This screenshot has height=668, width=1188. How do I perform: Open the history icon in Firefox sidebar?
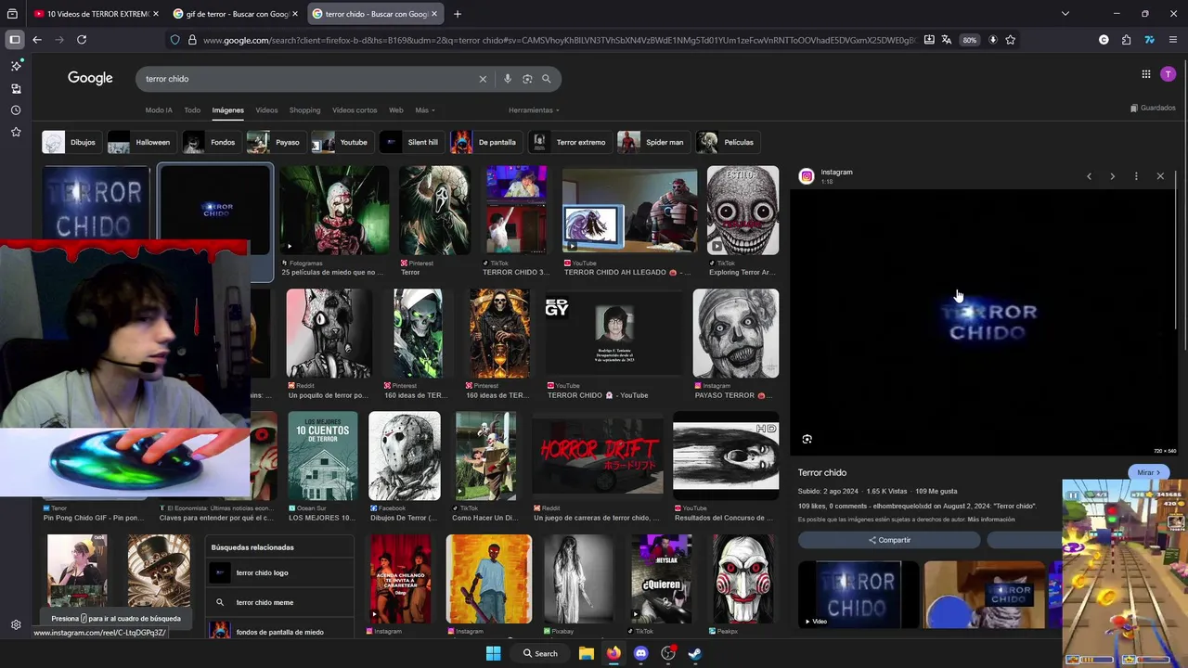16,110
